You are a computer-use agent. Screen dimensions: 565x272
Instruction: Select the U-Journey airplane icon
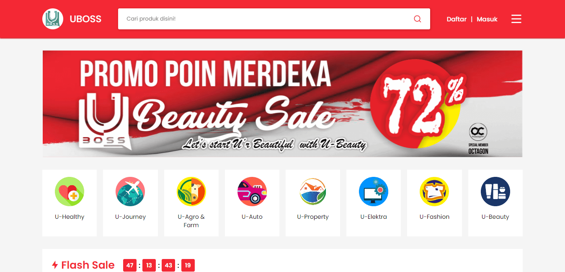(130, 192)
